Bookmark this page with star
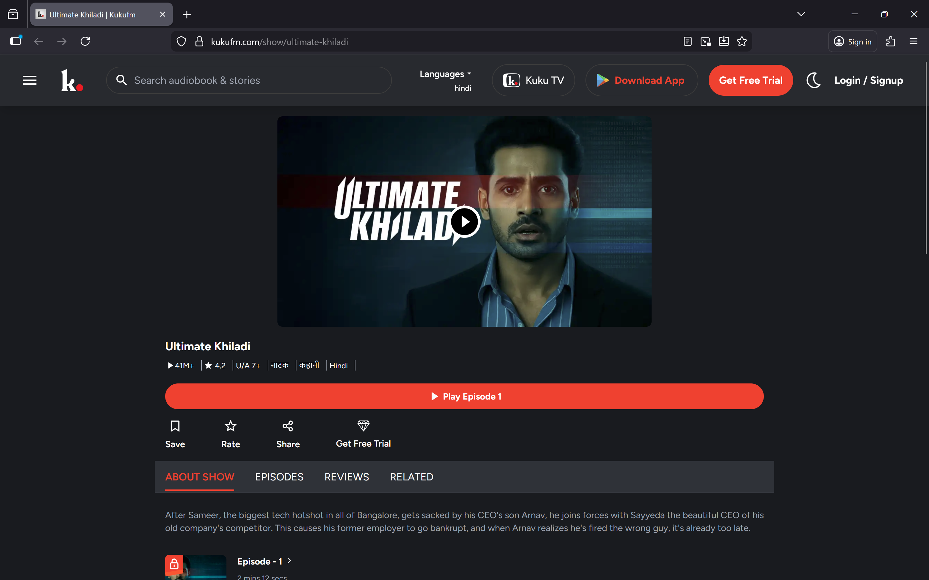Image resolution: width=929 pixels, height=580 pixels. [x=742, y=42]
